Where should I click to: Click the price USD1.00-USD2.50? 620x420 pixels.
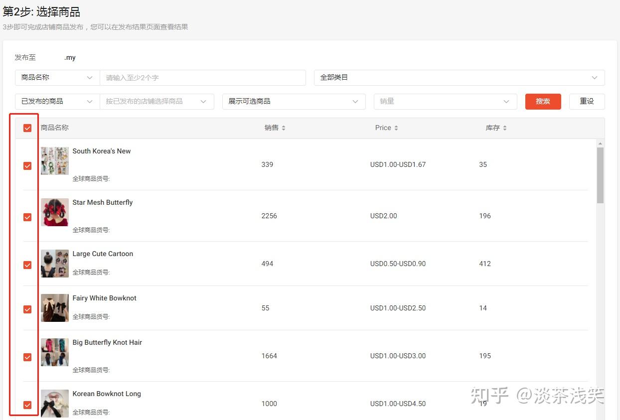point(398,308)
